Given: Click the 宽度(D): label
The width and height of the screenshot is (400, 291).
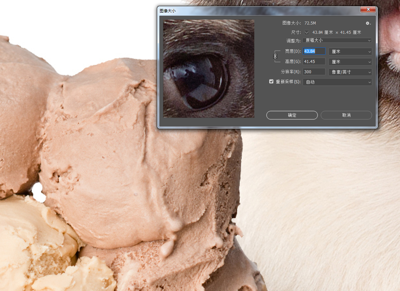Looking at the screenshot, I should tap(293, 51).
